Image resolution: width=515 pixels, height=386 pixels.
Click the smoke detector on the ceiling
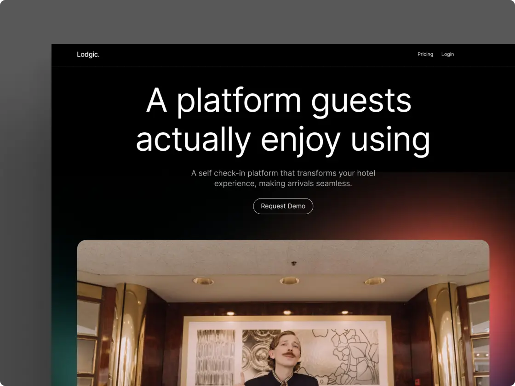(x=294, y=264)
